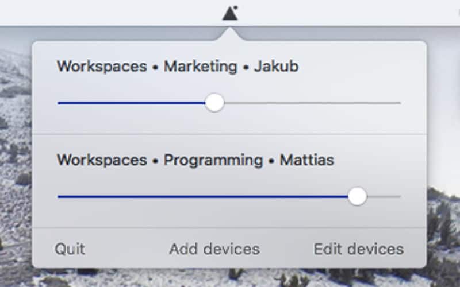460x287 pixels.
Task: Set Jakub's slider to its far-right end
Action: pos(400,103)
